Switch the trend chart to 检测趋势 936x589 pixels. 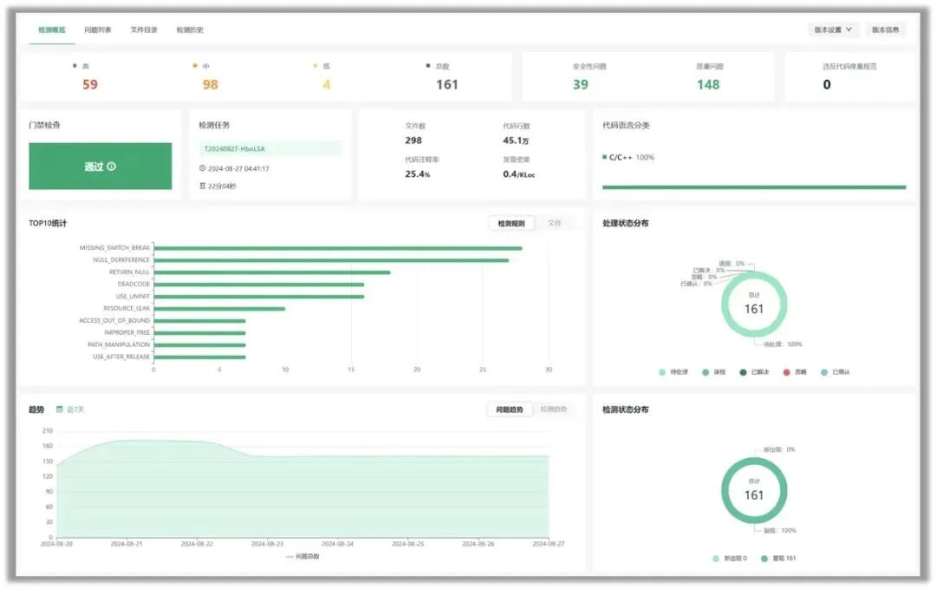coord(553,409)
